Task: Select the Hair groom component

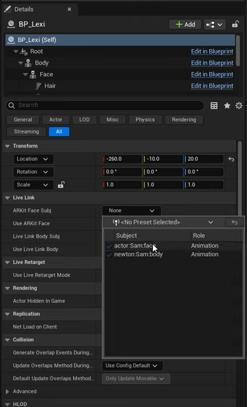Action: [x=50, y=85]
